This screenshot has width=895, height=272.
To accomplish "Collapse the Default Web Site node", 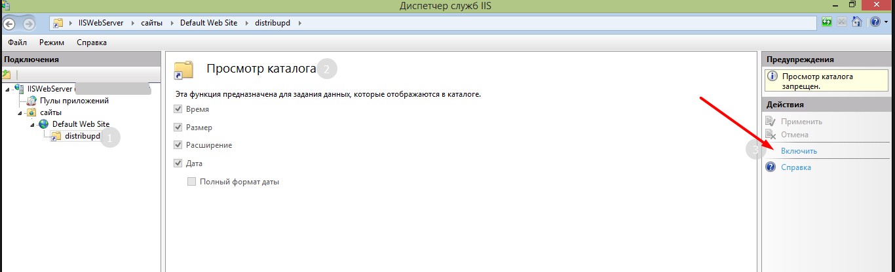I will pyautogui.click(x=33, y=124).
